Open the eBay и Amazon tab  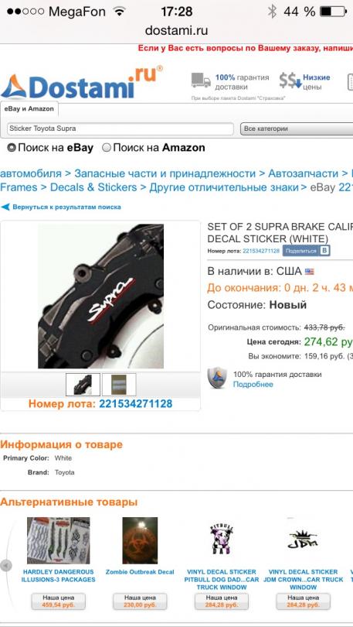pyautogui.click(x=29, y=109)
